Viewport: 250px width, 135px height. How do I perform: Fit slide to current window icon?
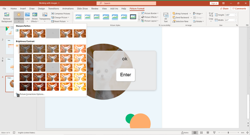tap(247, 133)
